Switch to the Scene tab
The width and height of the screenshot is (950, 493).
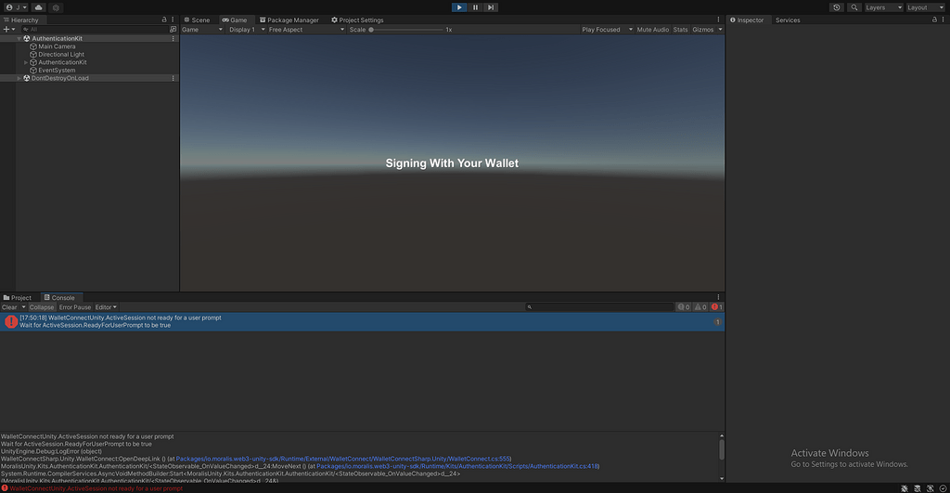coord(197,20)
